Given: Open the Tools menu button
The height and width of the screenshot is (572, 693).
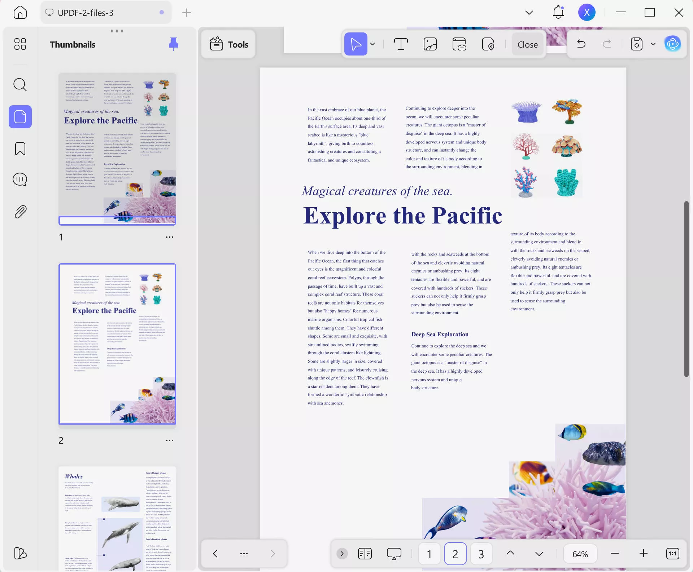Looking at the screenshot, I should (x=228, y=44).
